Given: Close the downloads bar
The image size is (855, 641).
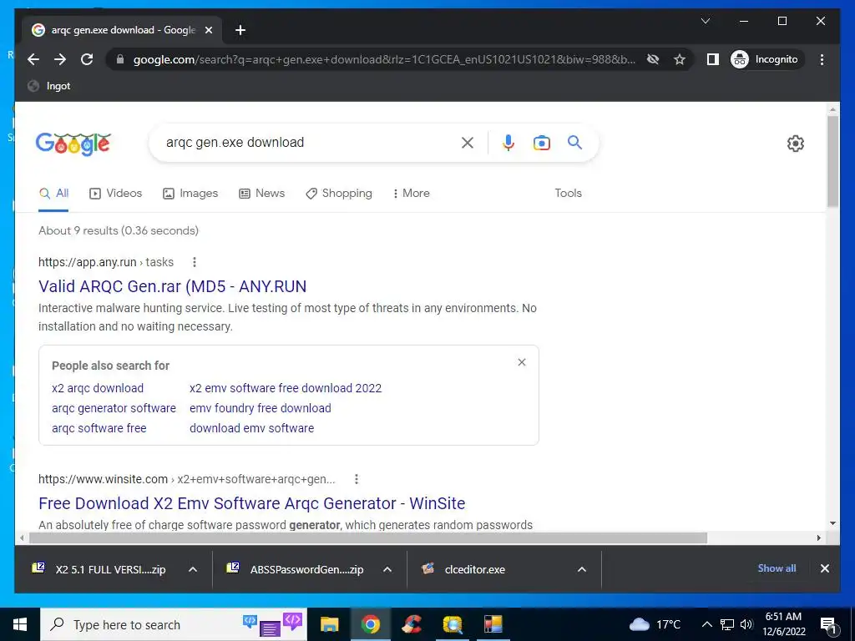Looking at the screenshot, I should (x=824, y=568).
